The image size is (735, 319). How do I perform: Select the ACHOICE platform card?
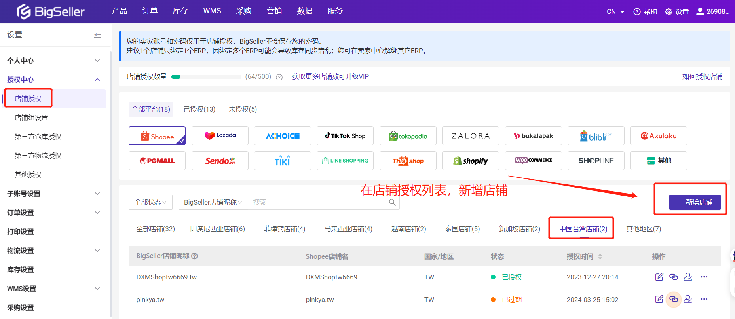[x=283, y=136]
